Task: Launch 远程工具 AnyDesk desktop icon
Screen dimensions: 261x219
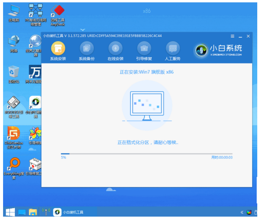Action: (58, 15)
